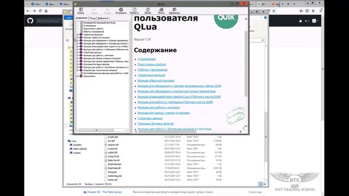Select the secprov.dll file in Explorer
Screen dimensions: 349x196
pos(113,145)
